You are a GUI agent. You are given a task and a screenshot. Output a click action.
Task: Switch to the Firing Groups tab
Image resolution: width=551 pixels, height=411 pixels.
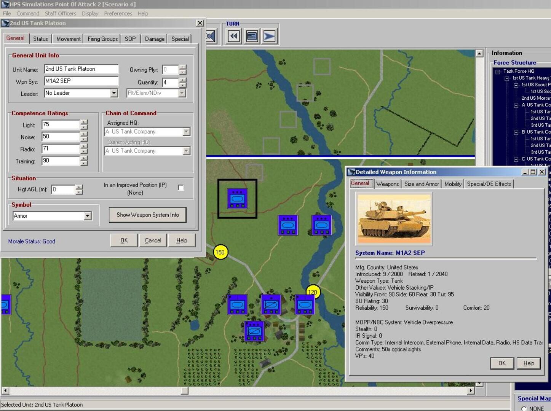102,38
